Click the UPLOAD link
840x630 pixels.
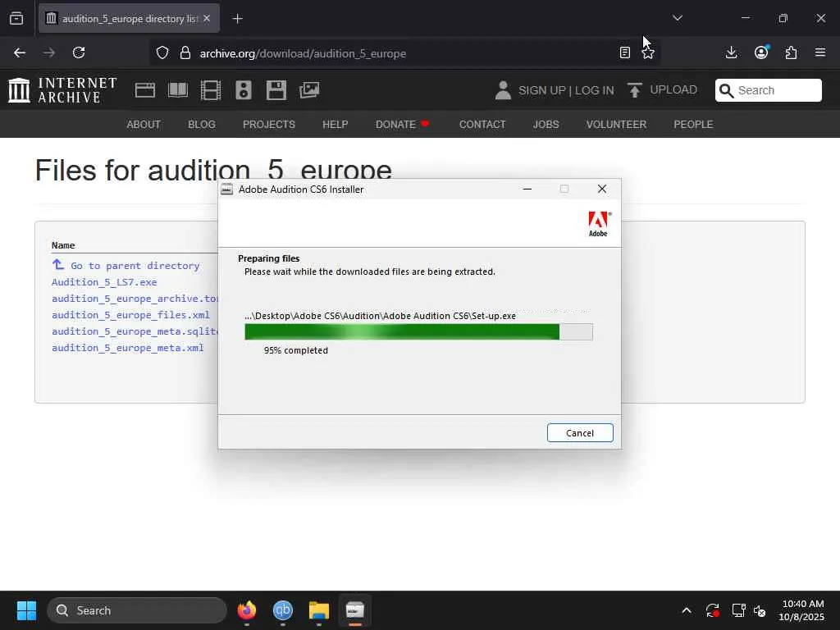(673, 89)
